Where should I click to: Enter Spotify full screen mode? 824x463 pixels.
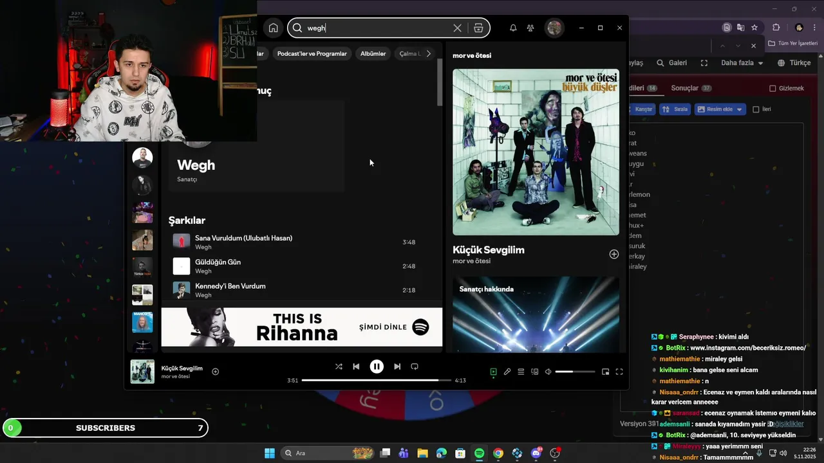619,372
